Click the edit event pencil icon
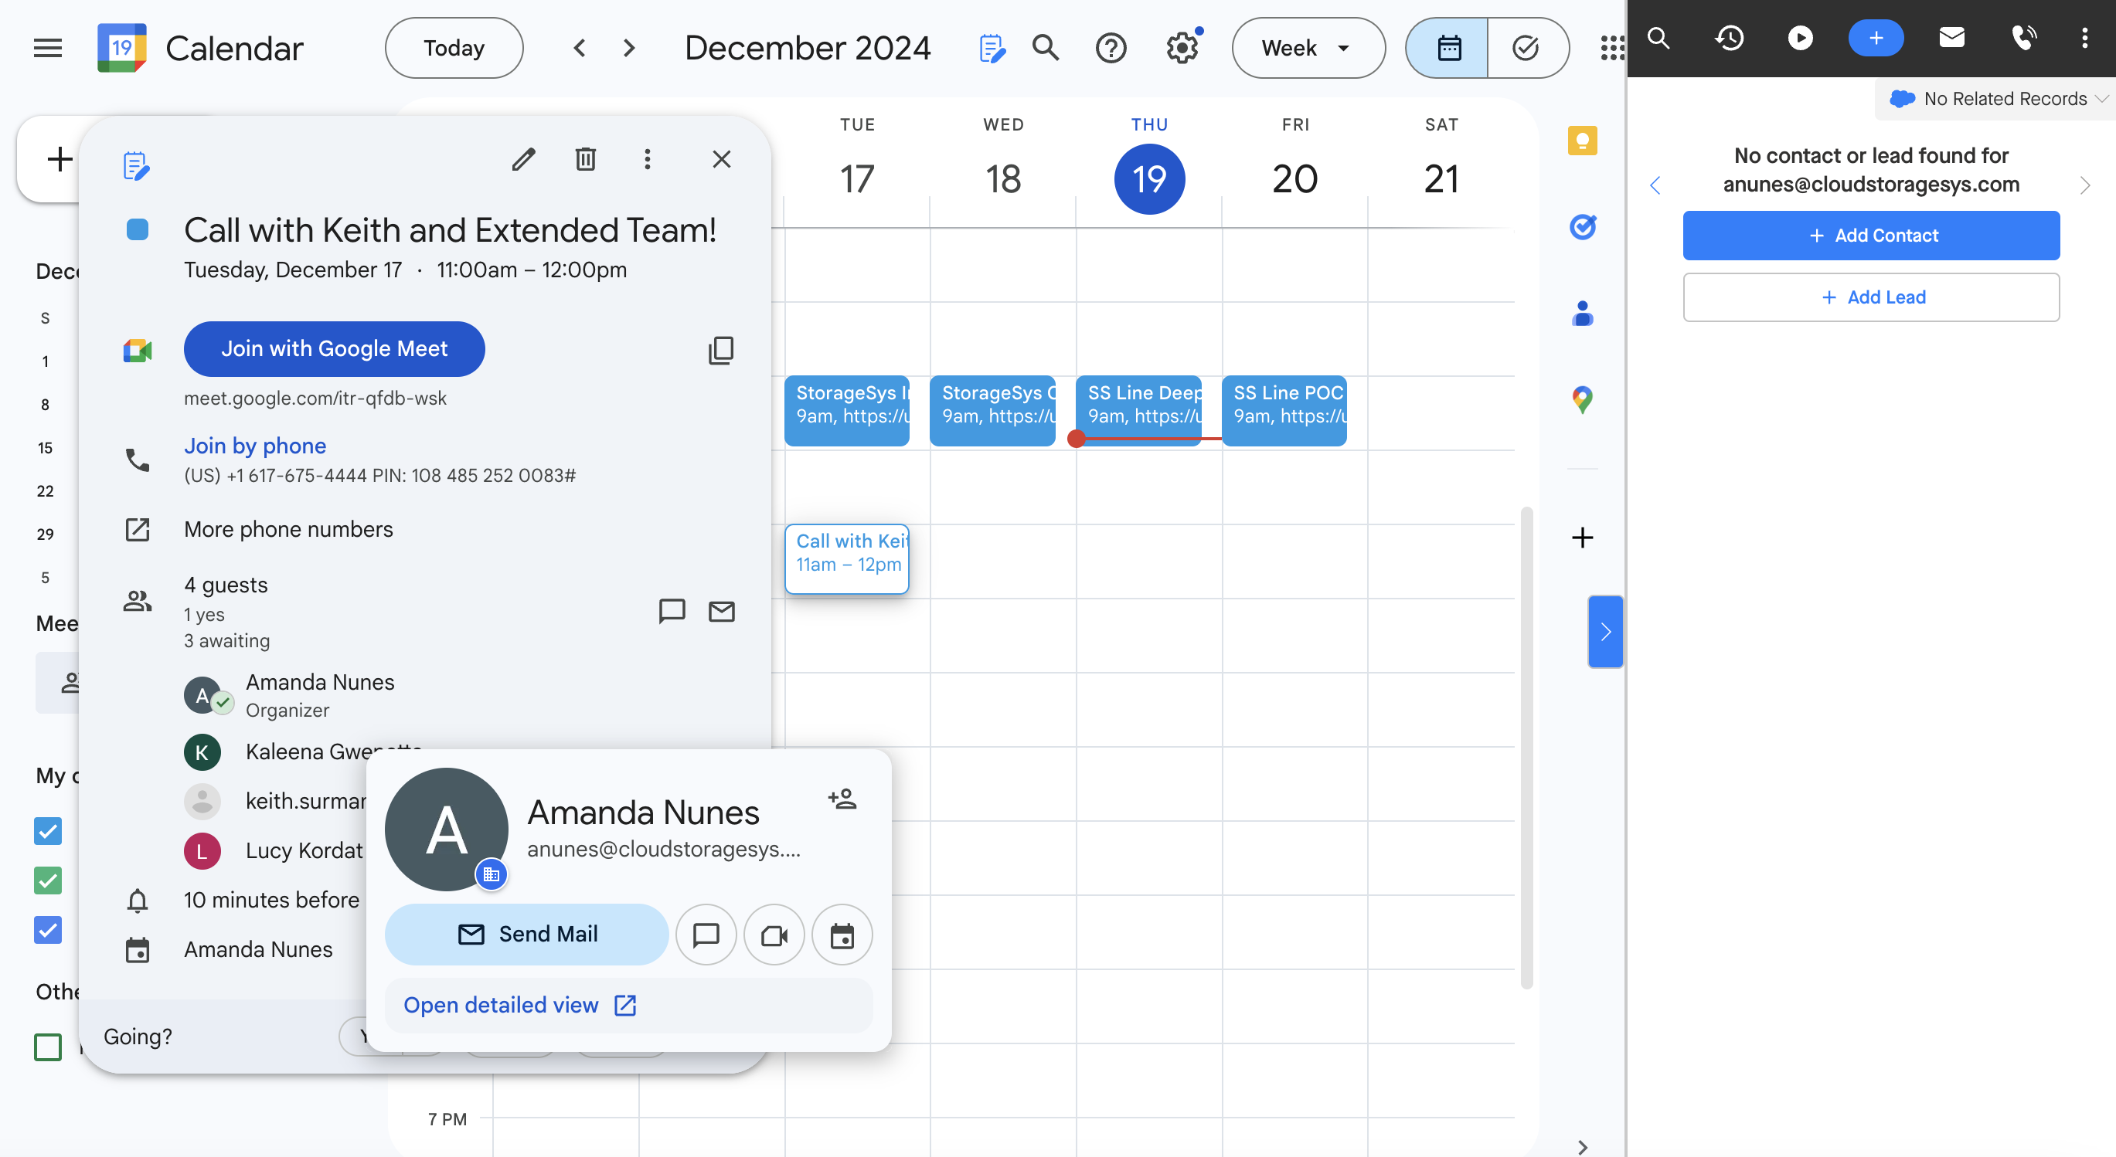 [523, 158]
